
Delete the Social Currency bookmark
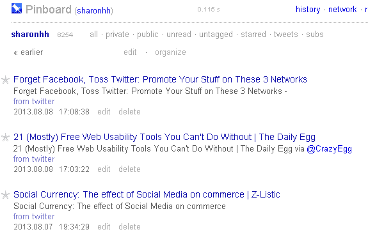[129, 227]
